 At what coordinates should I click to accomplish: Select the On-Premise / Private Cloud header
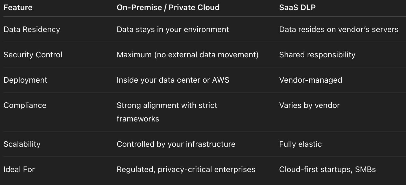(168, 7)
